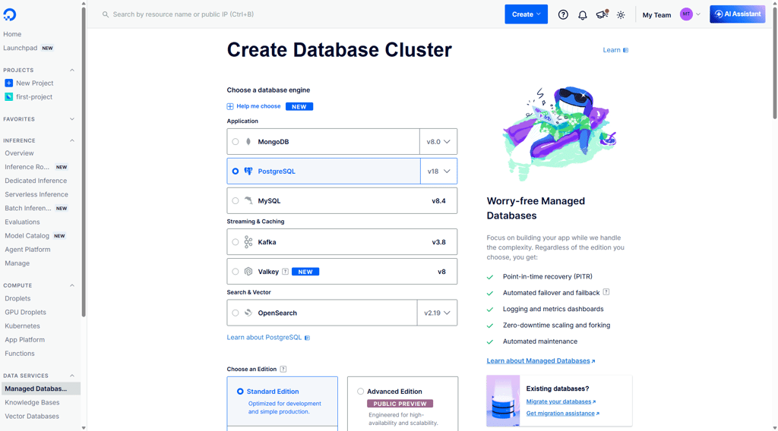Select the PostgreSQL radio button
This screenshot has width=778, height=431.
[x=236, y=171]
